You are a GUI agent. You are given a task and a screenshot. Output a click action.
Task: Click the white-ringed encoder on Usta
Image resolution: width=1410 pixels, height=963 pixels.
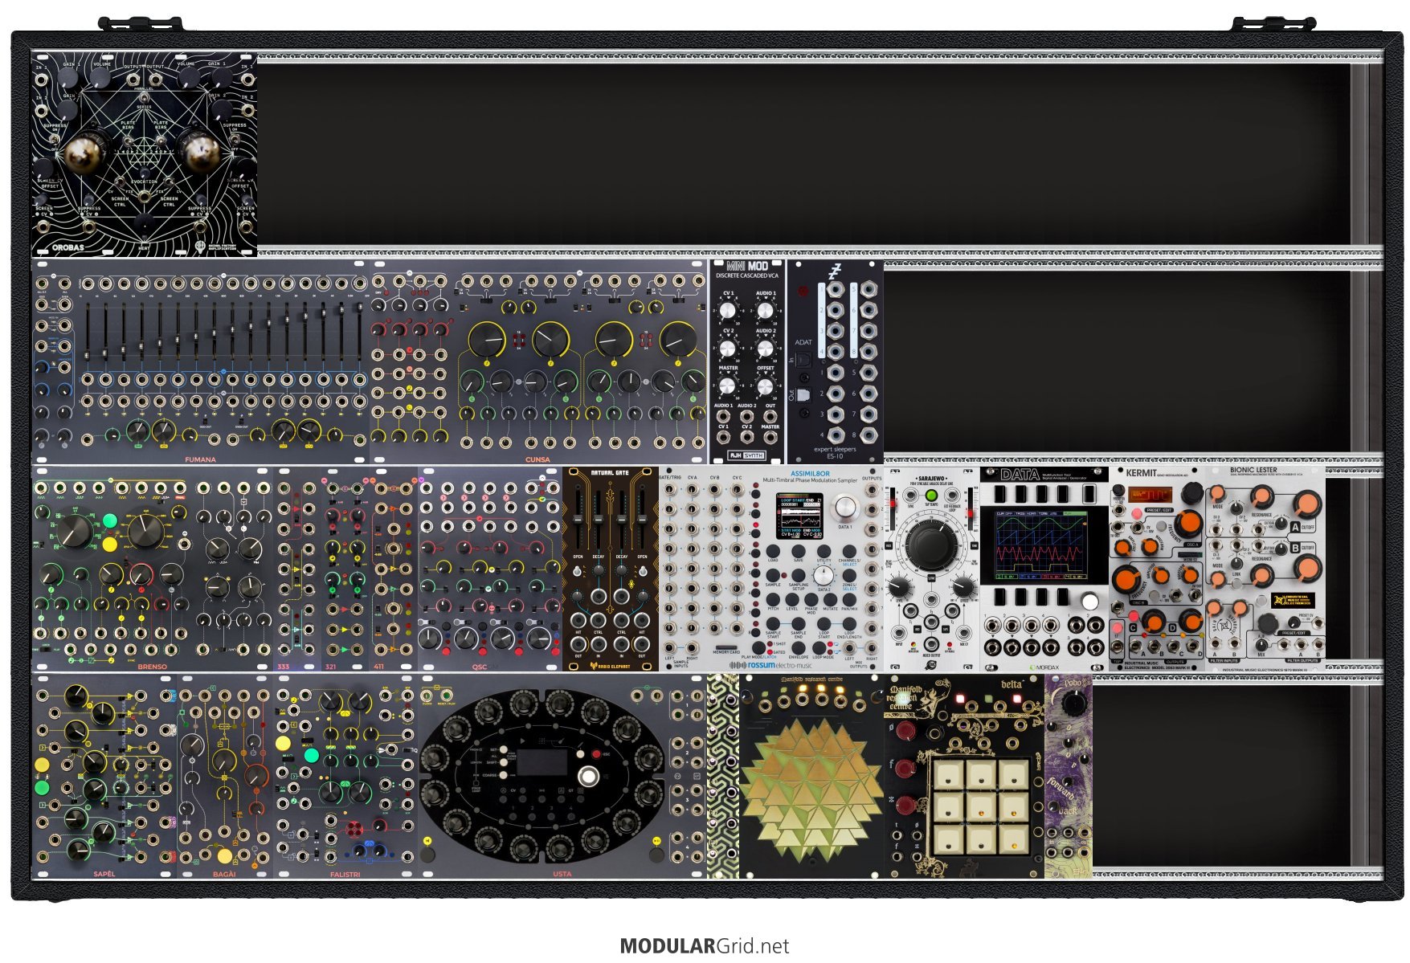point(589,776)
